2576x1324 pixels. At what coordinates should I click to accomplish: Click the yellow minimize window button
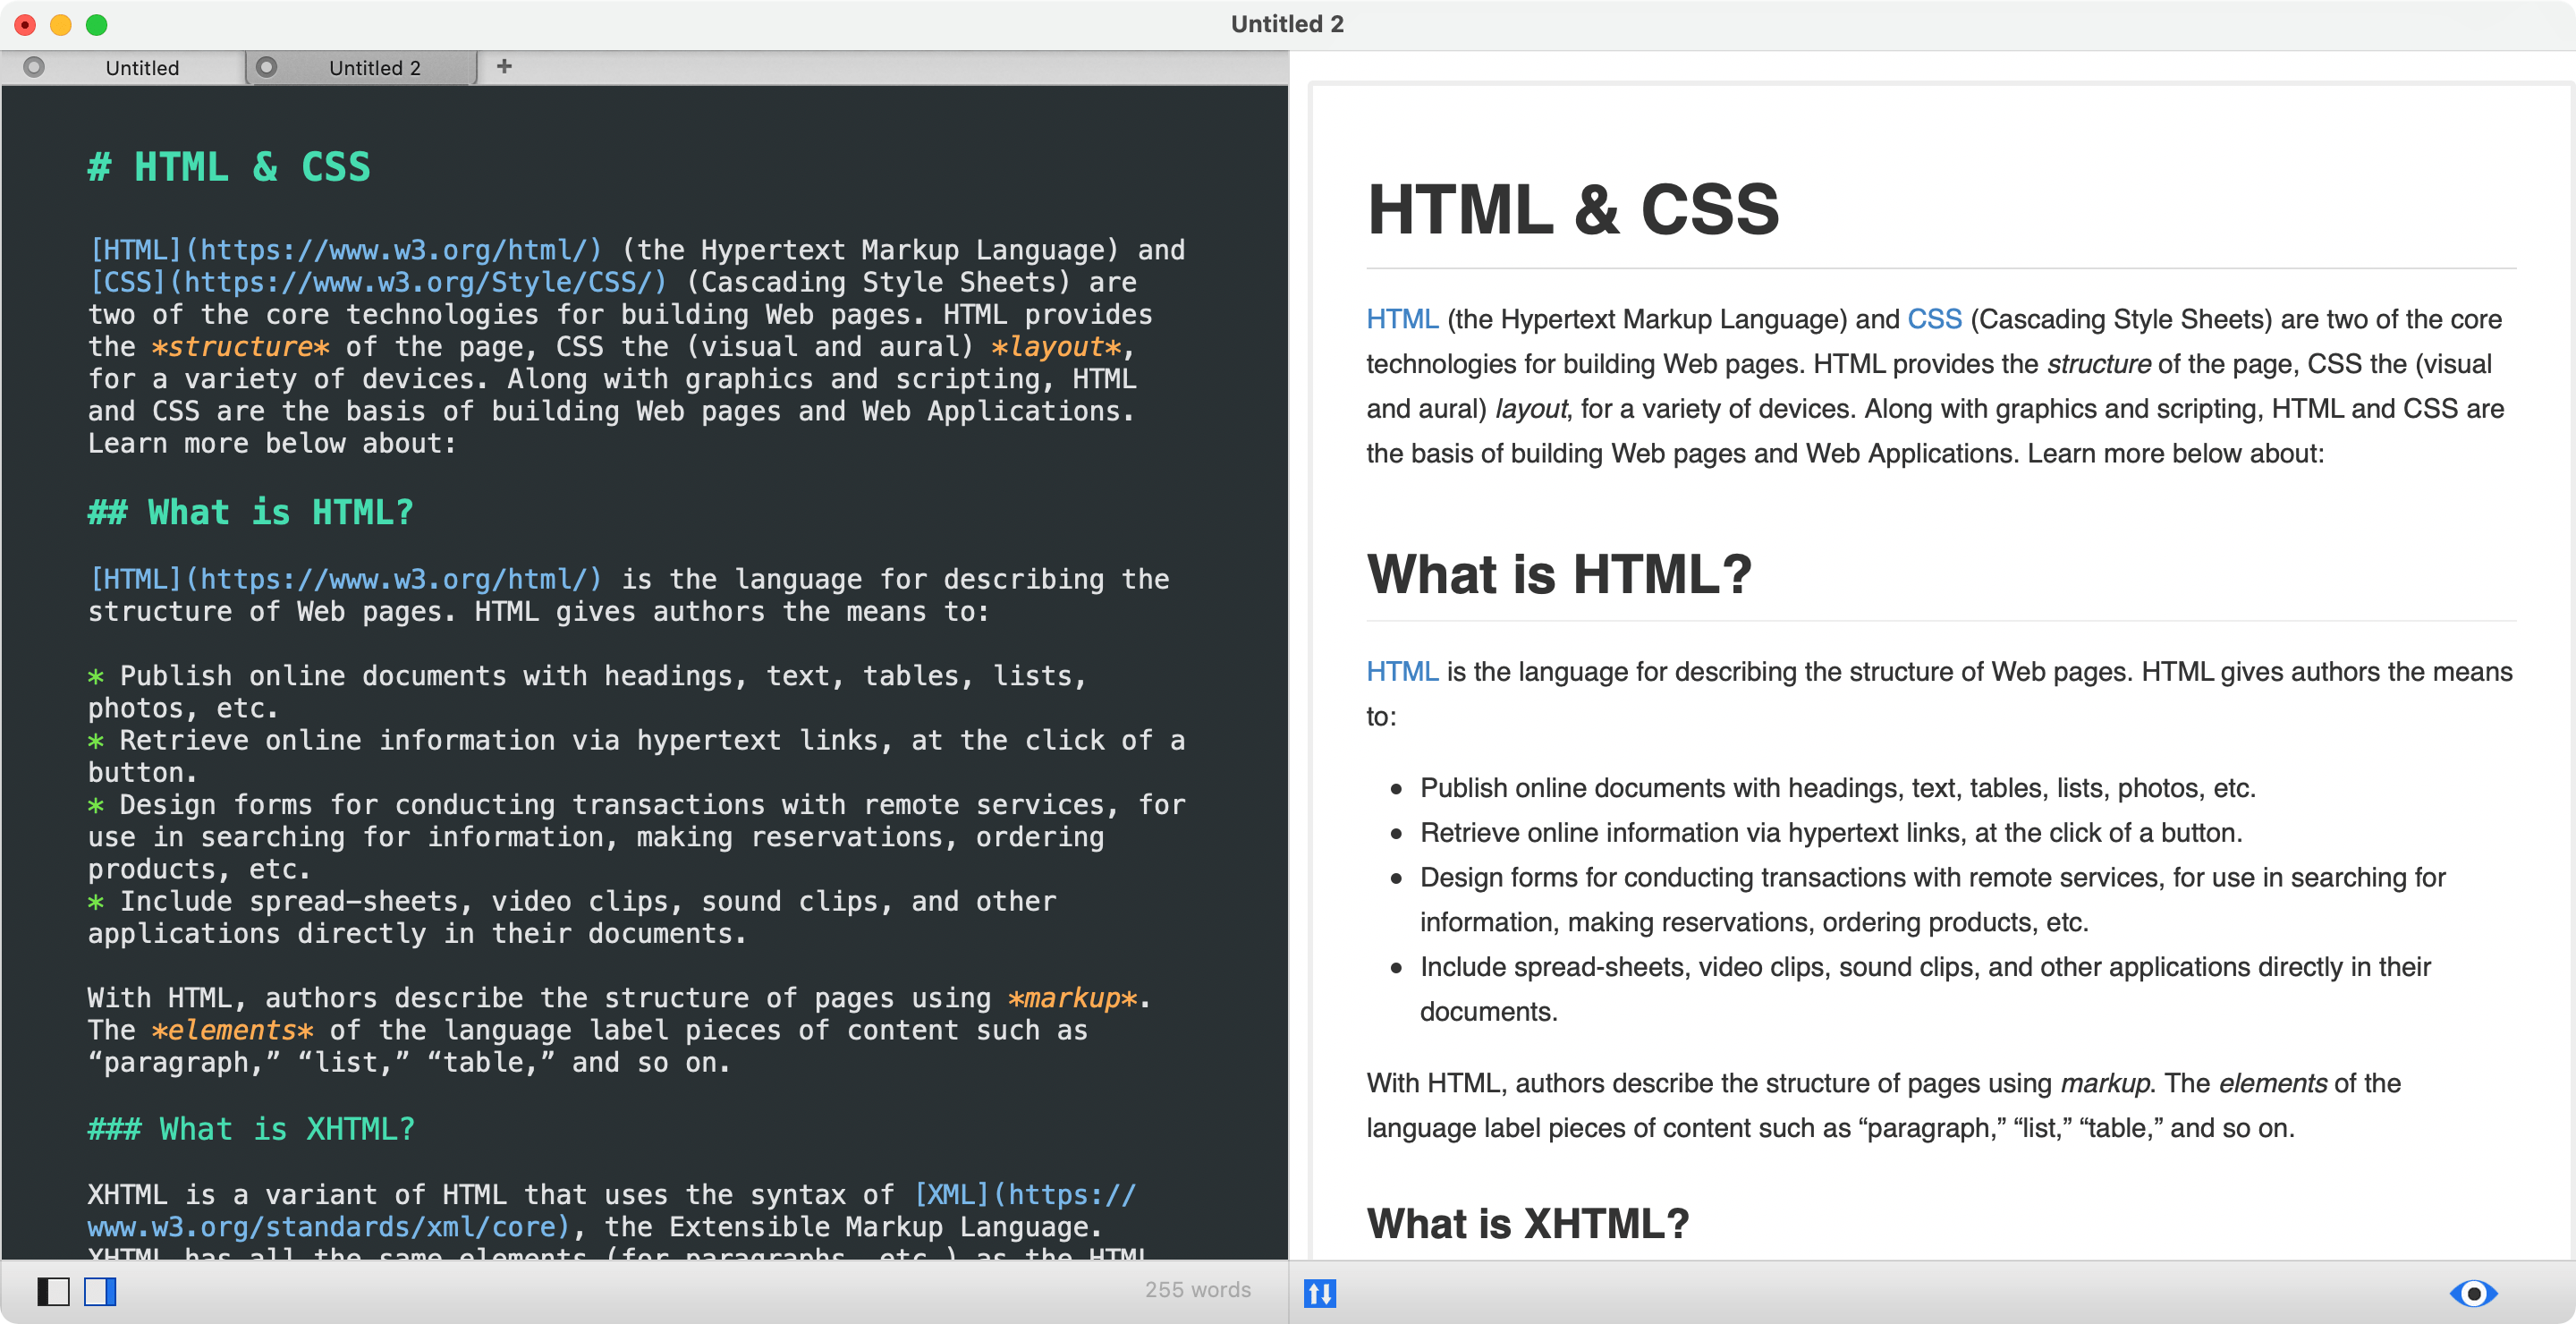point(61,24)
